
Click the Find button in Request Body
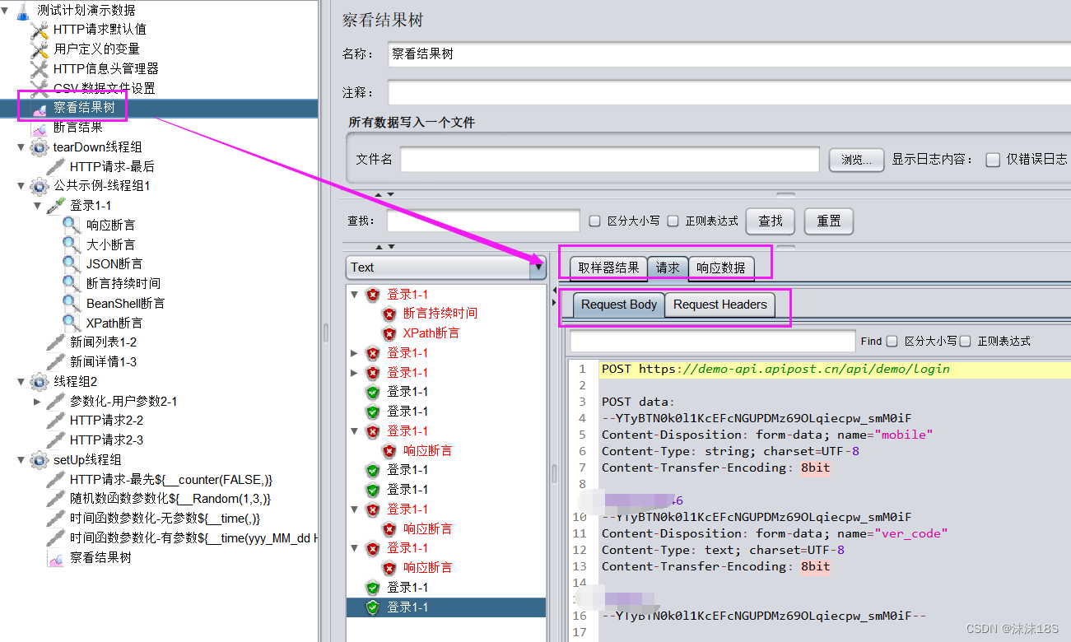coord(871,341)
